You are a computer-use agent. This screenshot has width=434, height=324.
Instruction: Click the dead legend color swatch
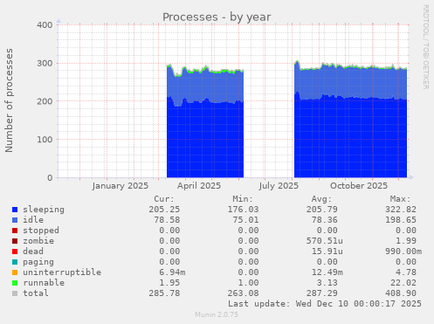coord(15,252)
